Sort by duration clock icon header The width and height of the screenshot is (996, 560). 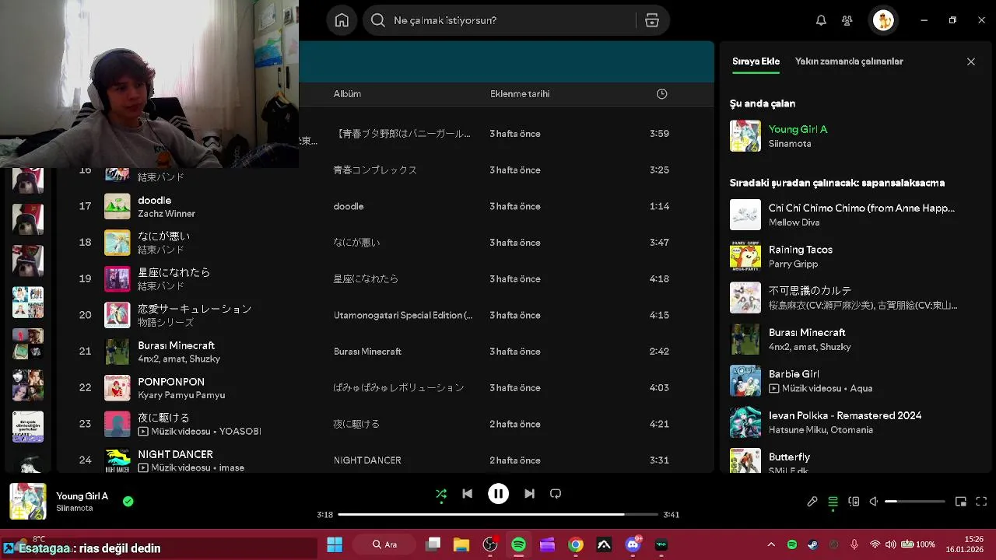tap(661, 94)
